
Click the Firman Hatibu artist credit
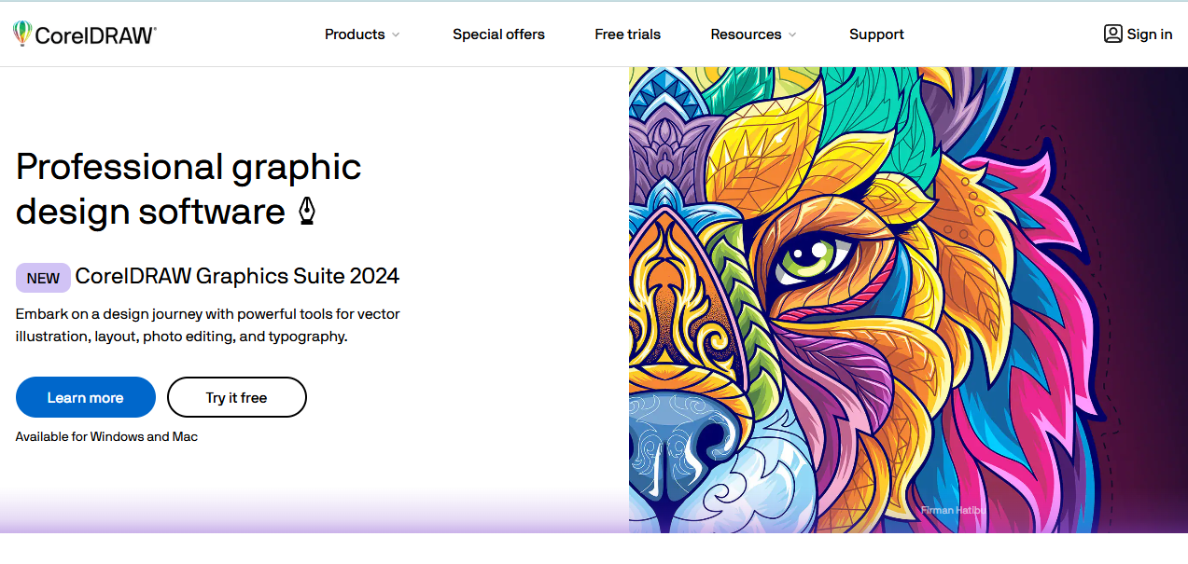952,510
